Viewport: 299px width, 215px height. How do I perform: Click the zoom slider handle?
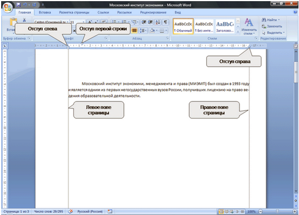point(278,212)
